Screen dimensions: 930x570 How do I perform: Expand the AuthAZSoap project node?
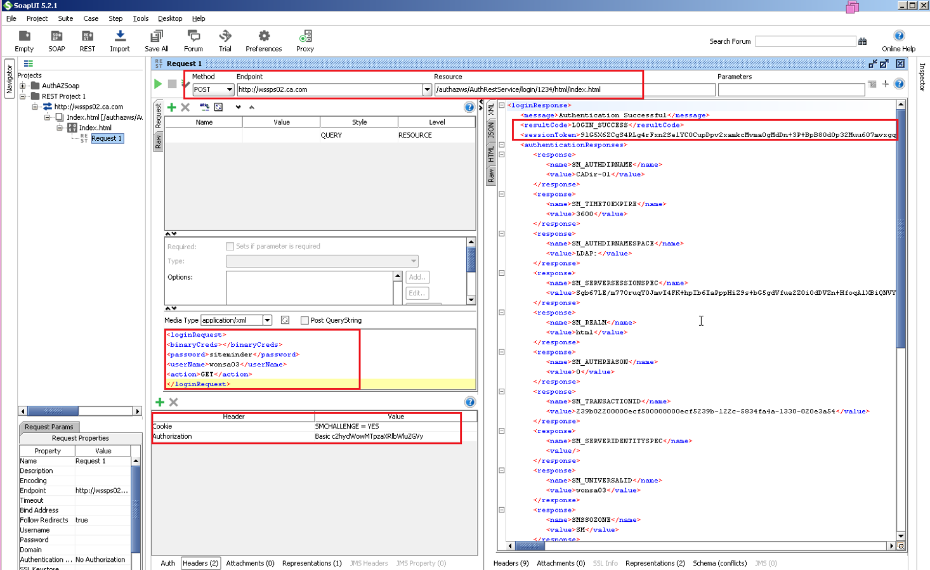pyautogui.click(x=23, y=86)
